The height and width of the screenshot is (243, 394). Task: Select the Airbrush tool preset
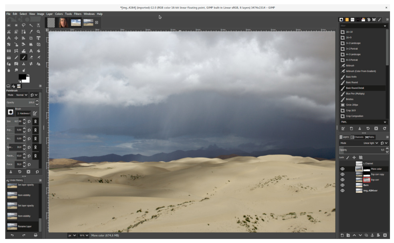[x=350, y=66]
